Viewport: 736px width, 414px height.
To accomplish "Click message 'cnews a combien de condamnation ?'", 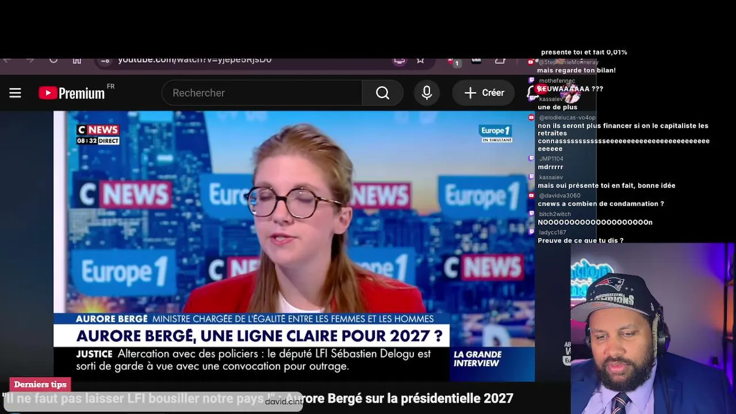I will (601, 204).
